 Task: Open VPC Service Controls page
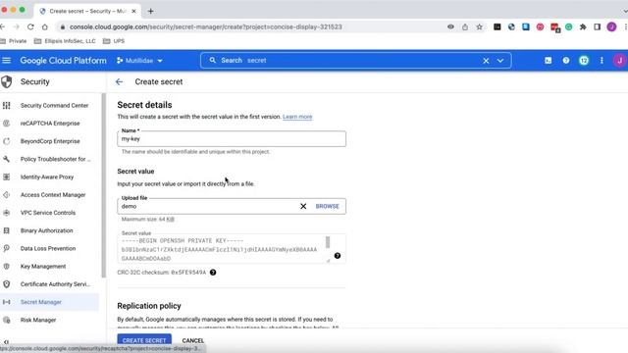point(48,213)
